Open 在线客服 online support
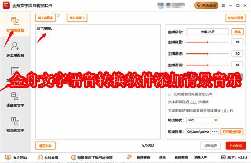This screenshot has height=163, width=251. (48, 158)
